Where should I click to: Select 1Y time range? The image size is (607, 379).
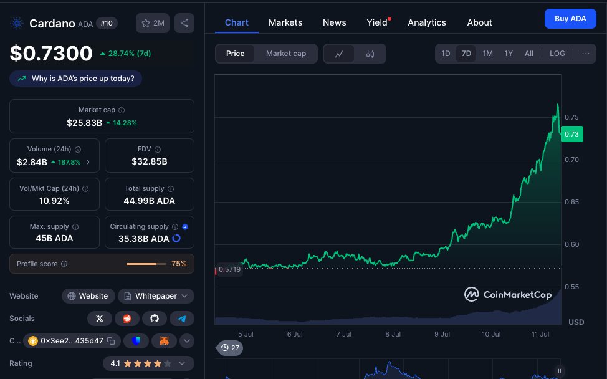click(x=509, y=54)
